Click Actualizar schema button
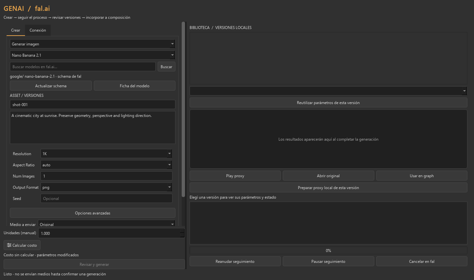 (51, 86)
